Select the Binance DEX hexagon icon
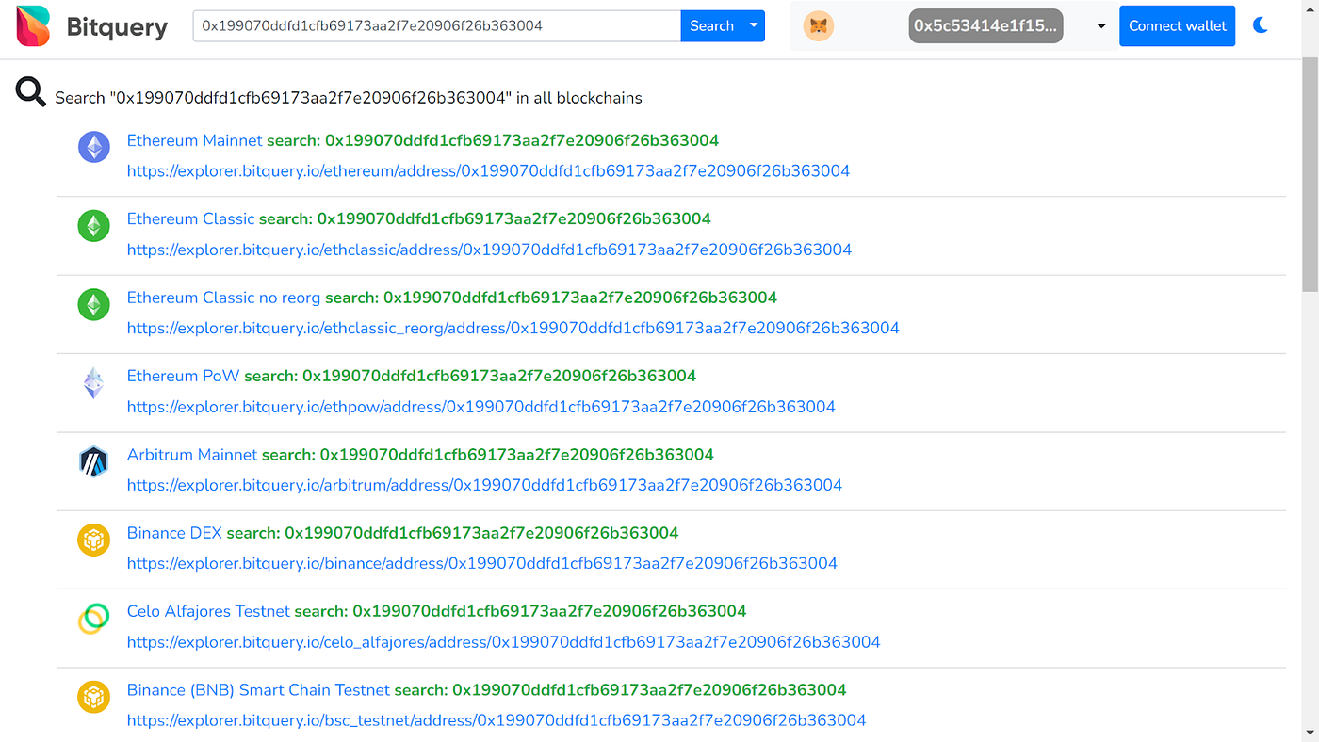 tap(93, 540)
